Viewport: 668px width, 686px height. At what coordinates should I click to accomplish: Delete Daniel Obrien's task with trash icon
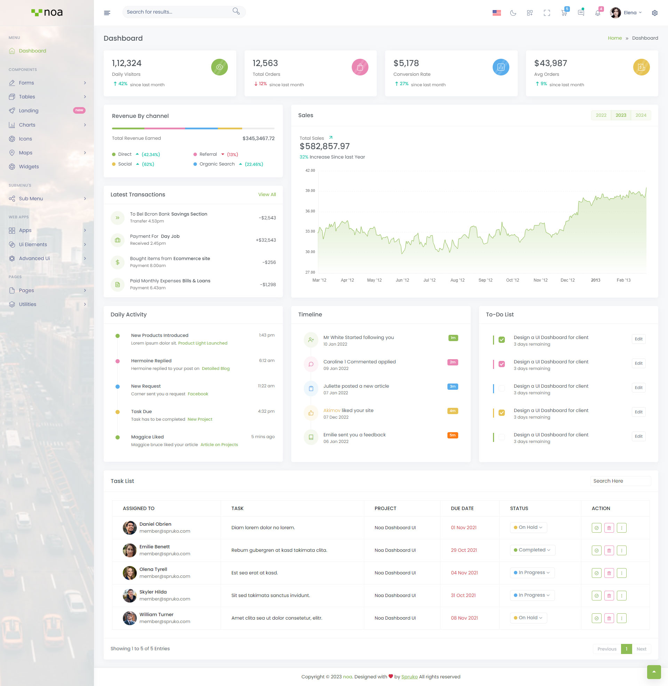point(609,527)
